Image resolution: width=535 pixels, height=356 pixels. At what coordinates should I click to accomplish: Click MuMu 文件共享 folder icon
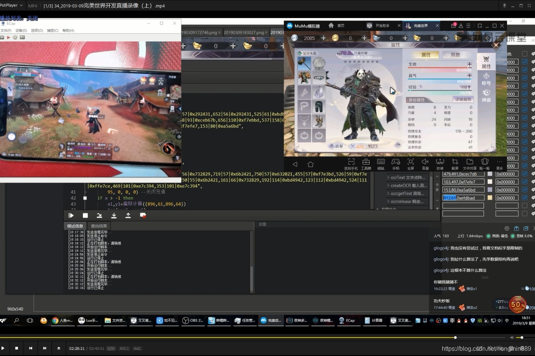coord(470,164)
